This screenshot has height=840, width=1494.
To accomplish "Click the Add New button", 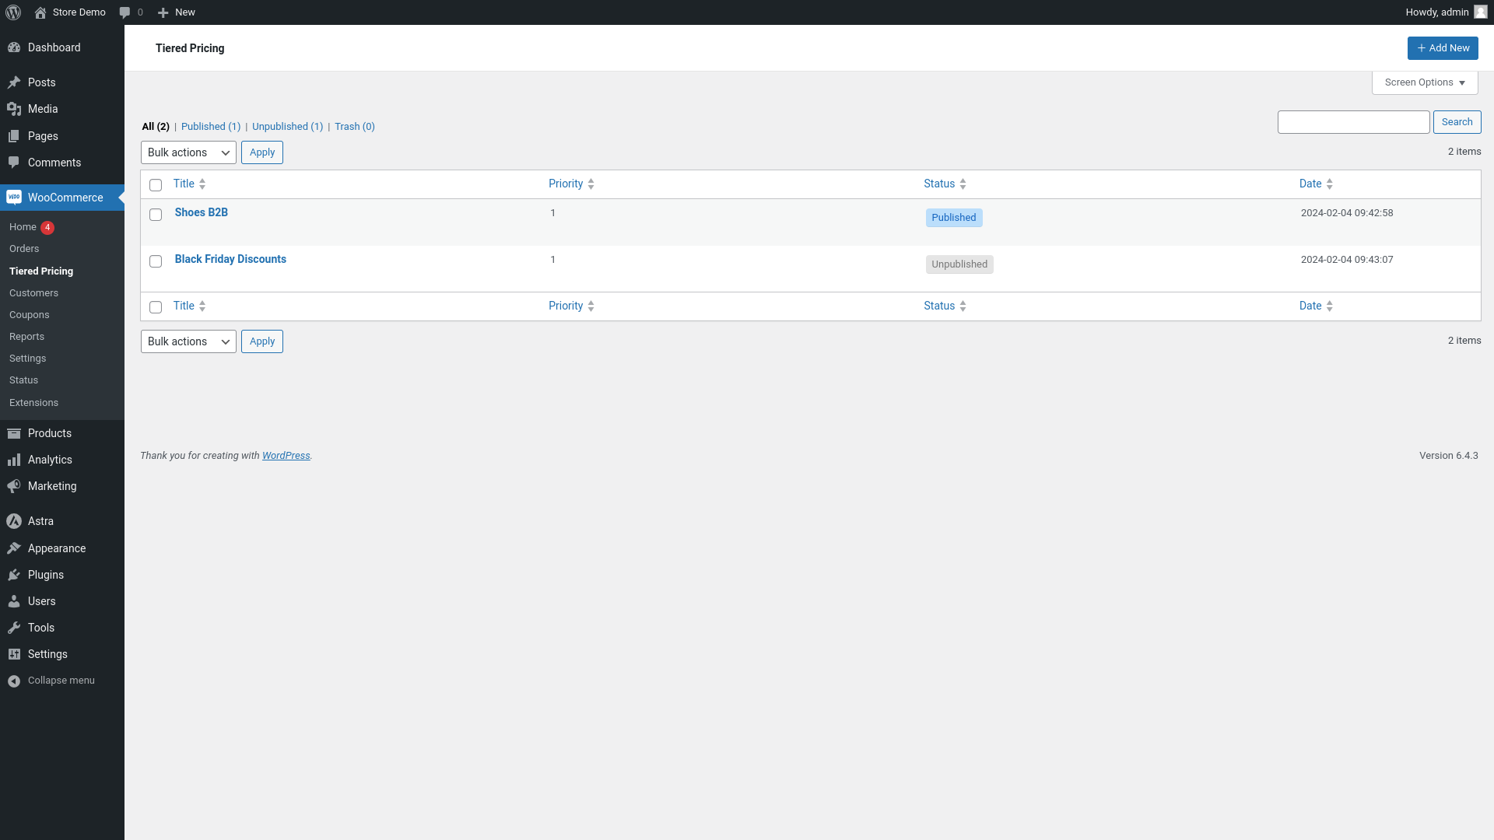I will [x=1442, y=48].
